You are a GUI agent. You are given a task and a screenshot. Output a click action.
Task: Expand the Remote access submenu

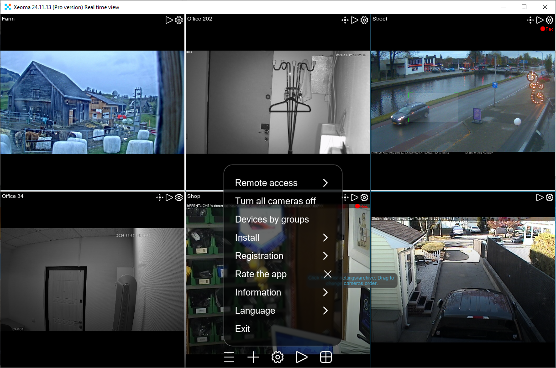pyautogui.click(x=283, y=183)
